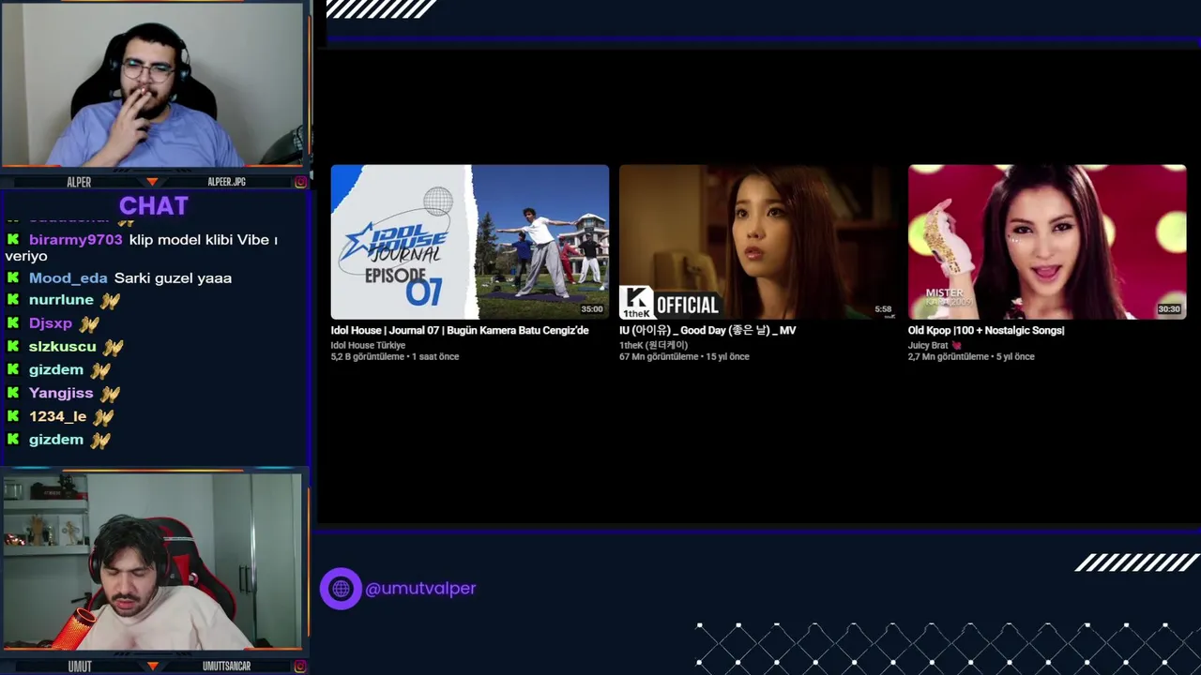Click the Kick badge before birarmy9703
Viewport: 1201px width, 675px height.
tap(13, 240)
